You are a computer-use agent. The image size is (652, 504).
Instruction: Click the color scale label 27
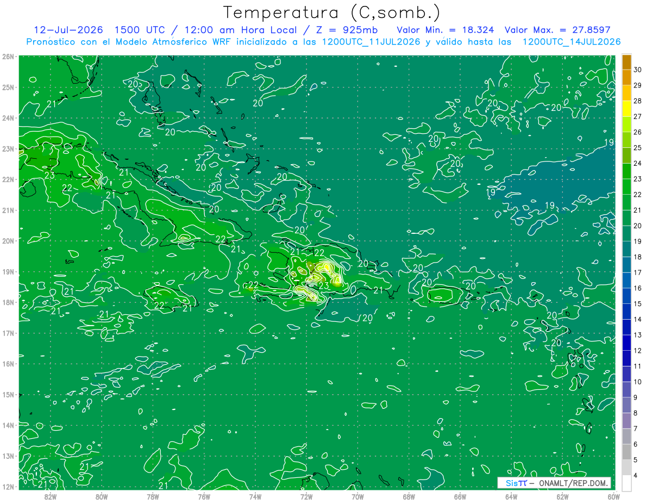[x=637, y=116]
